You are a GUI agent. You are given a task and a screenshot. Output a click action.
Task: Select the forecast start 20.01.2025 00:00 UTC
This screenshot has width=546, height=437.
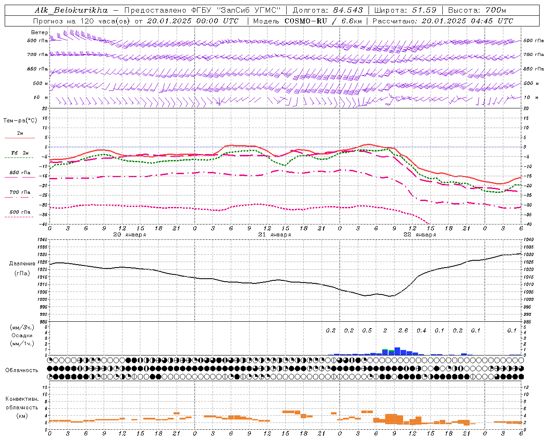pos(193,21)
